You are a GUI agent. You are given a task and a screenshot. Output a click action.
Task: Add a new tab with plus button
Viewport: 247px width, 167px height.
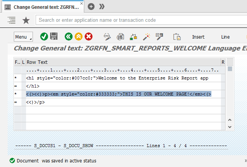click(91, 6)
